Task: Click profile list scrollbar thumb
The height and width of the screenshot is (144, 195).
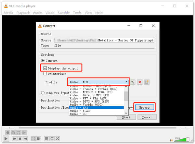Action: pyautogui.click(x=126, y=96)
